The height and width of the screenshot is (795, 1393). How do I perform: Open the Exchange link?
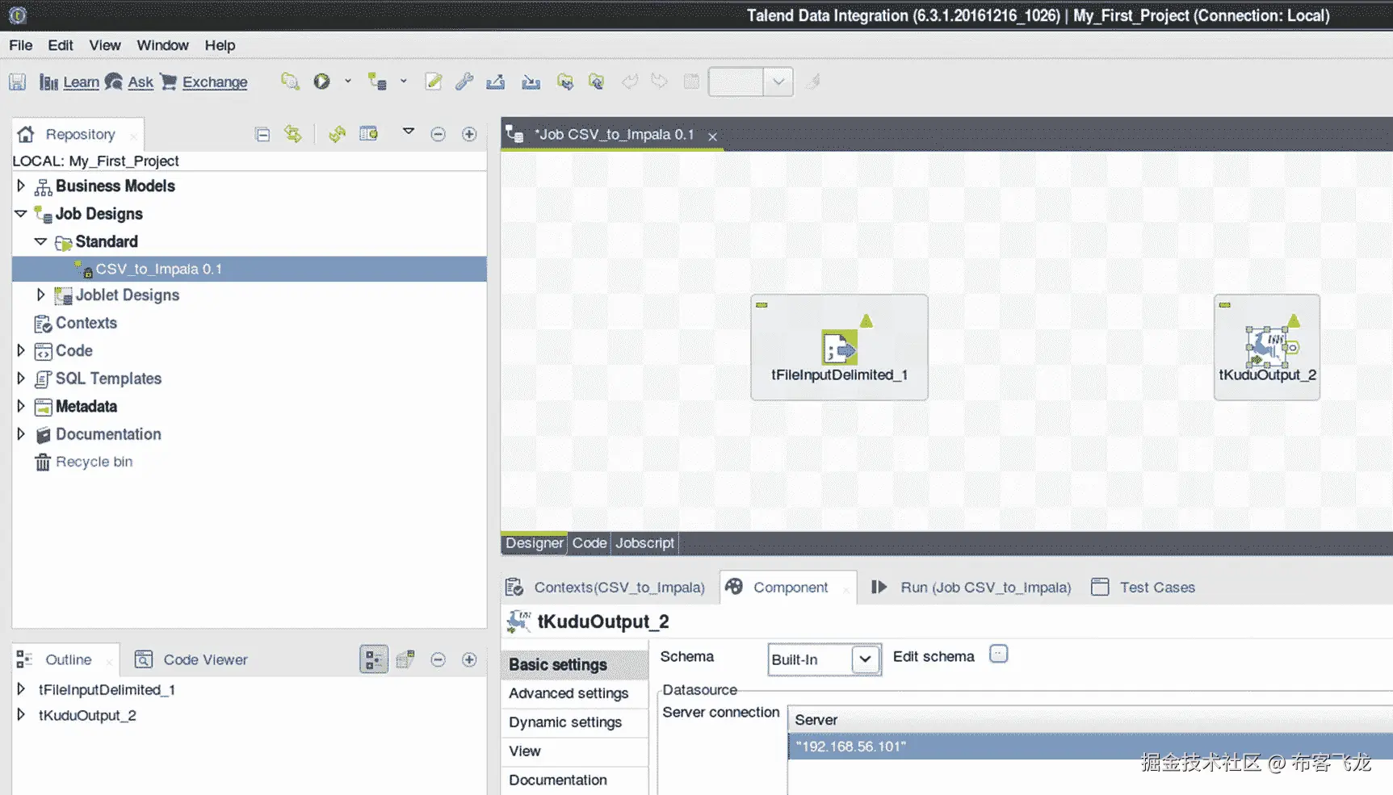click(215, 82)
